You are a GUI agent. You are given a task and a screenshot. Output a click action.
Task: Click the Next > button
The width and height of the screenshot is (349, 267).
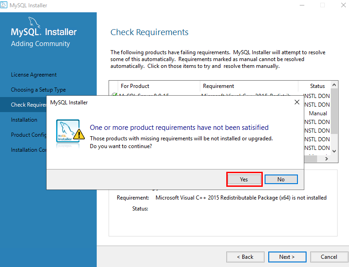287,257
